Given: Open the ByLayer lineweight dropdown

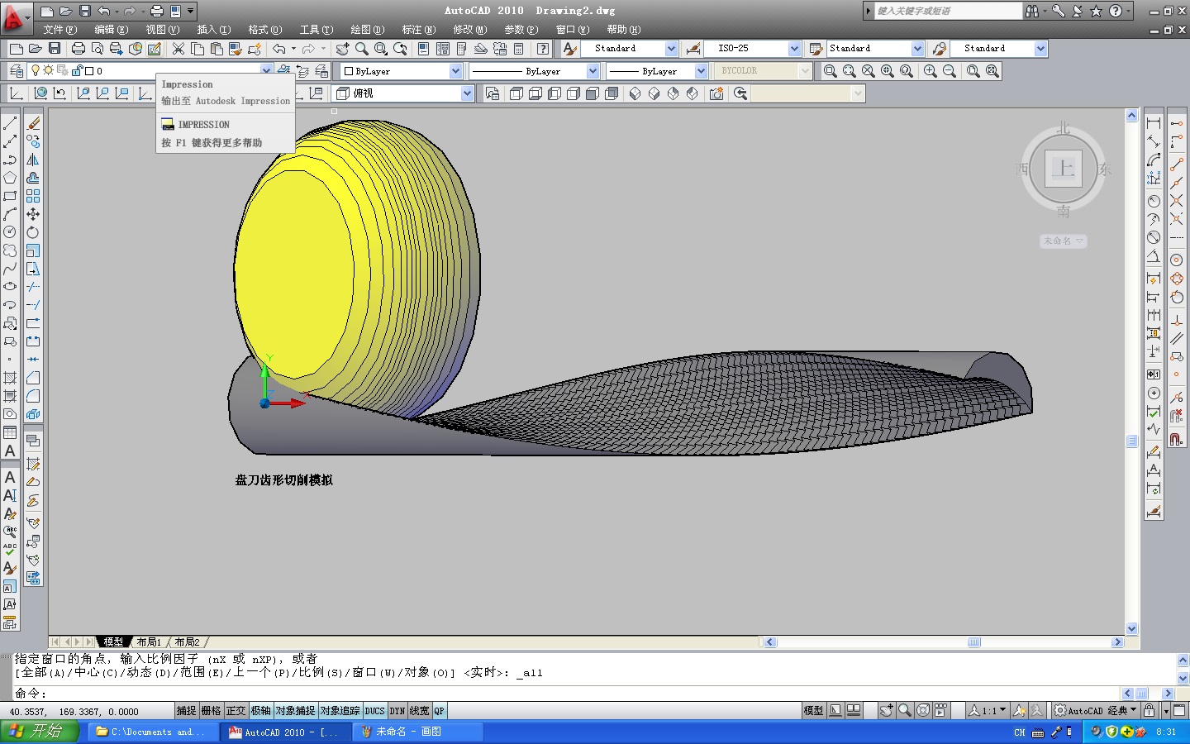Looking at the screenshot, I should coord(701,71).
